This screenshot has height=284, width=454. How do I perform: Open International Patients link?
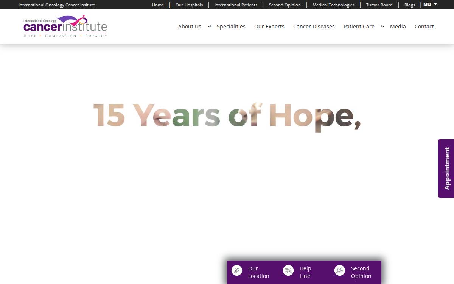[236, 5]
